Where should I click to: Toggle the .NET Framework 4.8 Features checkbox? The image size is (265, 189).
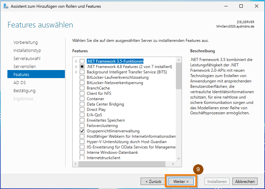click(82, 67)
